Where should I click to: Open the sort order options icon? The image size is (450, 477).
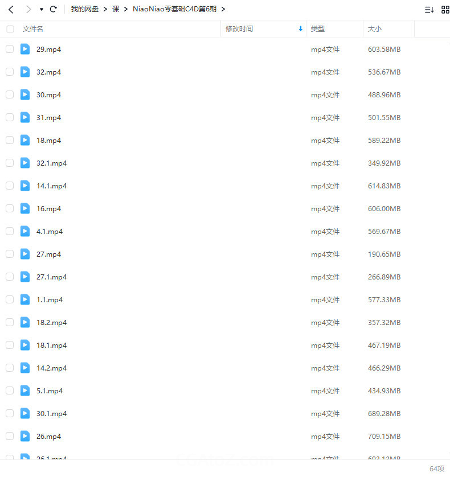[429, 9]
